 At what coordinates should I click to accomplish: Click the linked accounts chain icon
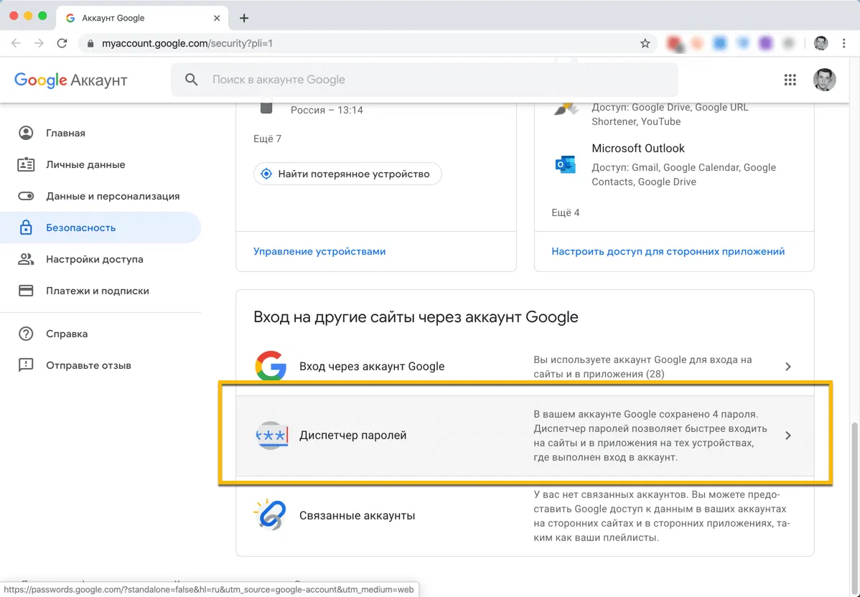coord(270,515)
